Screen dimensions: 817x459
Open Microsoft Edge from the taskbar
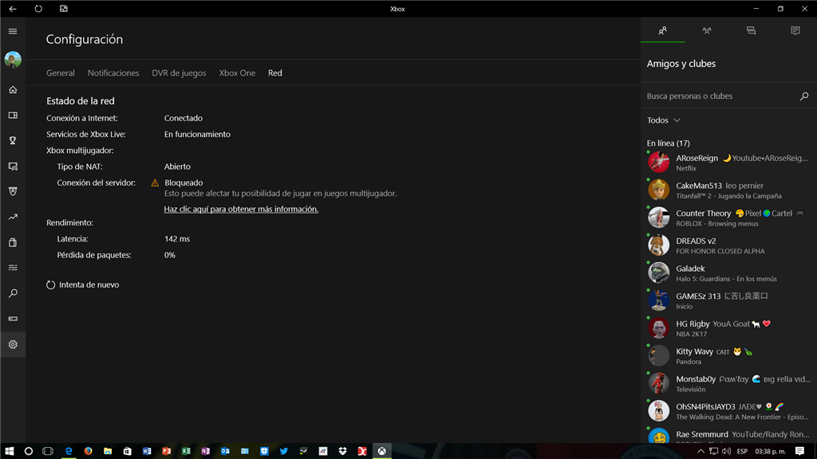(69, 451)
